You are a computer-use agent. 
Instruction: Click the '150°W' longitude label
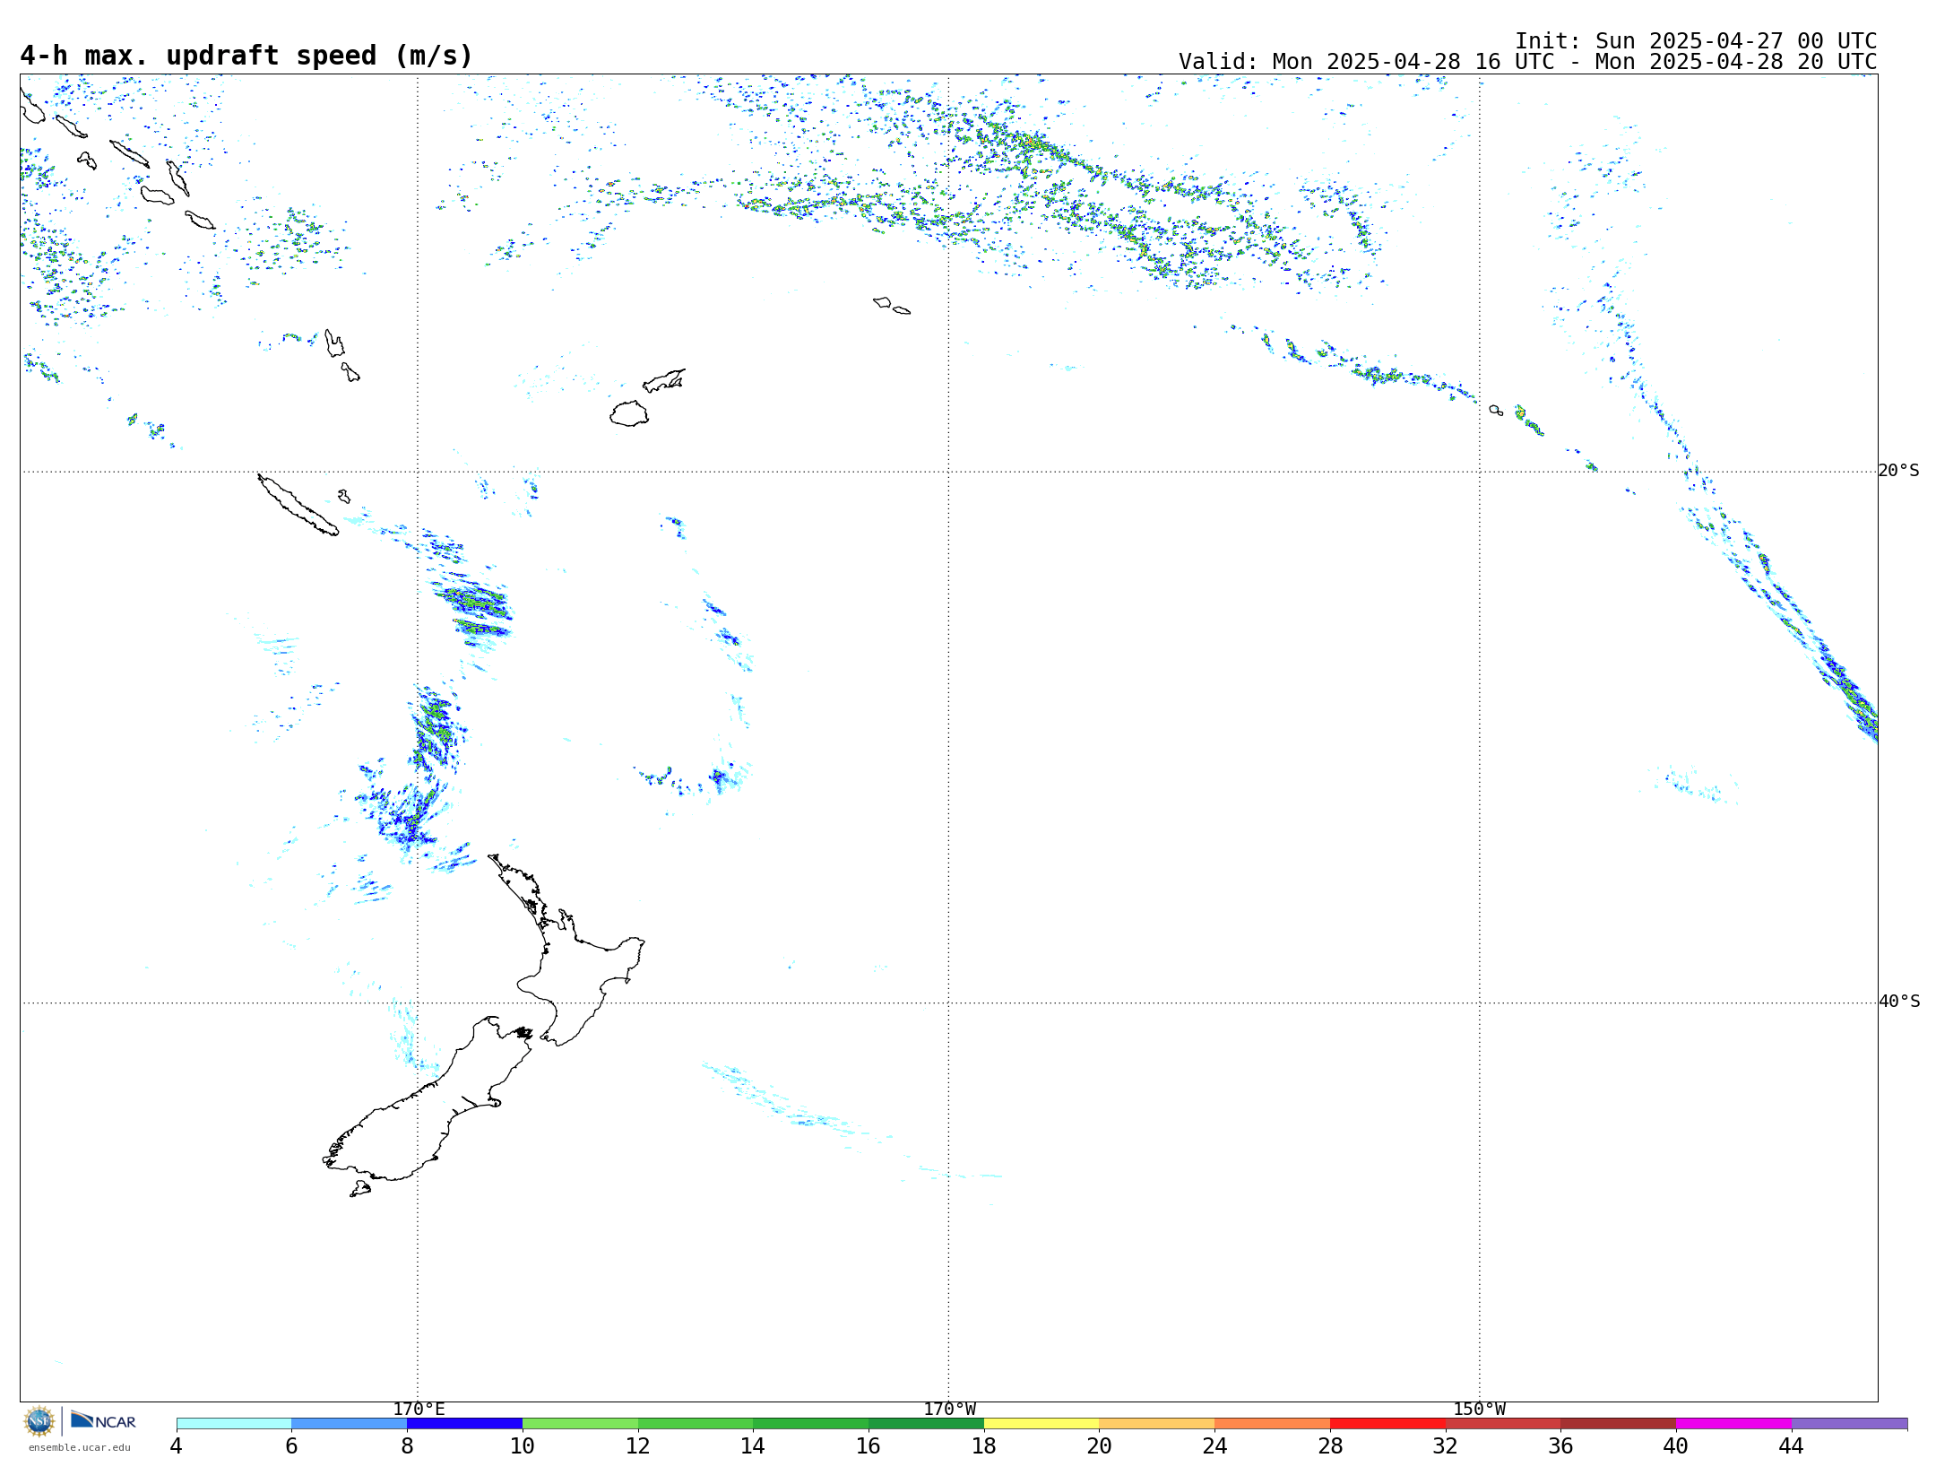coord(1480,1410)
